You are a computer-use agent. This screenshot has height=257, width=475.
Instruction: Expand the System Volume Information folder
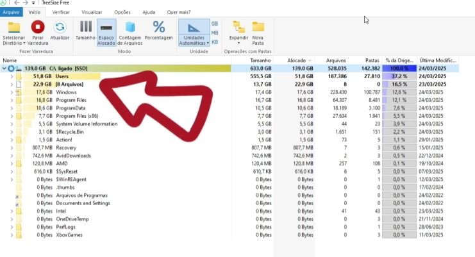[12, 124]
